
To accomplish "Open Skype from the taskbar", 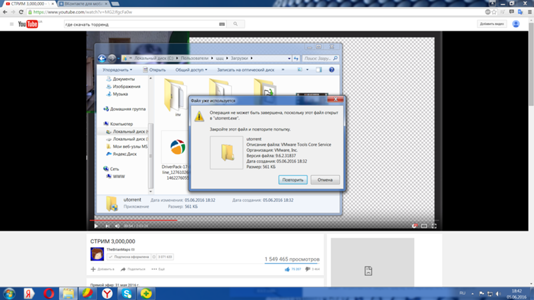I will point(127,293).
